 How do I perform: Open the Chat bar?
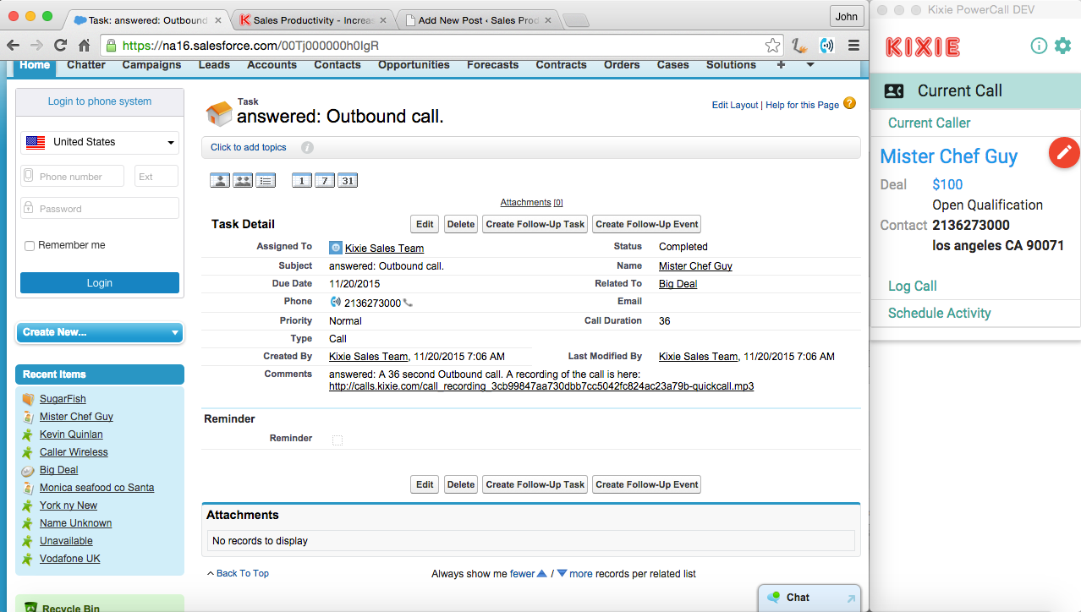[x=809, y=598]
